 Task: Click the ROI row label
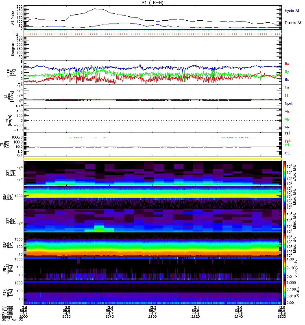pyautogui.click(x=17, y=33)
